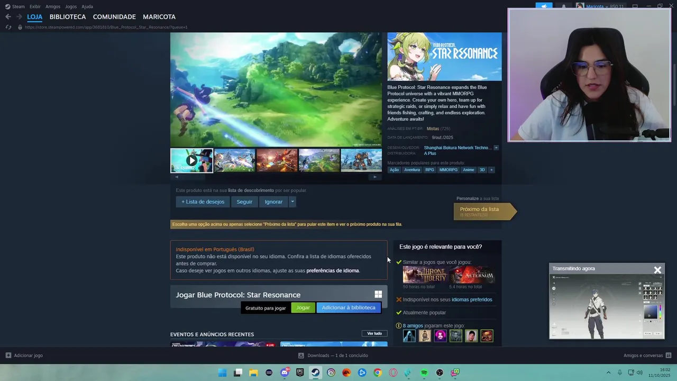
Task: Open the Transmitindo agora stream preview
Action: pos(607,306)
